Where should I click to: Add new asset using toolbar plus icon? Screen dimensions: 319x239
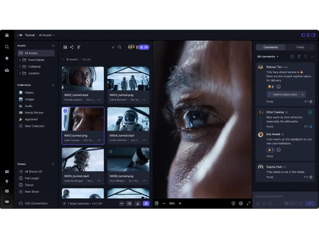tap(113, 47)
